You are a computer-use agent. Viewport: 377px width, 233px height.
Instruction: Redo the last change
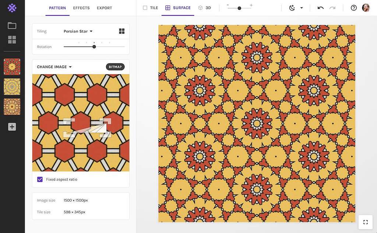(x=332, y=8)
